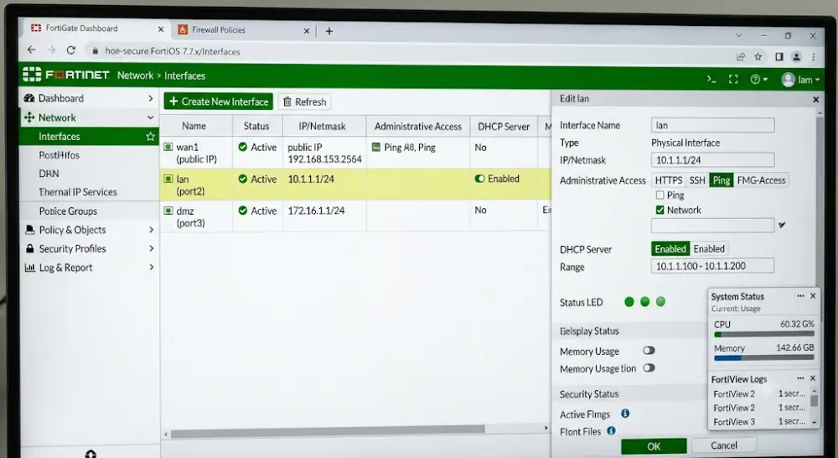Viewport: 838px width, 458px height.
Task: Toggle fullscreen mode icon in header
Action: click(x=733, y=79)
